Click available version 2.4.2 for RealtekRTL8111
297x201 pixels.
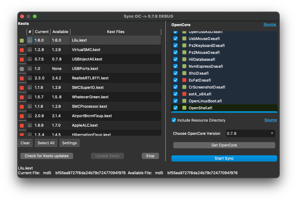click(56, 78)
